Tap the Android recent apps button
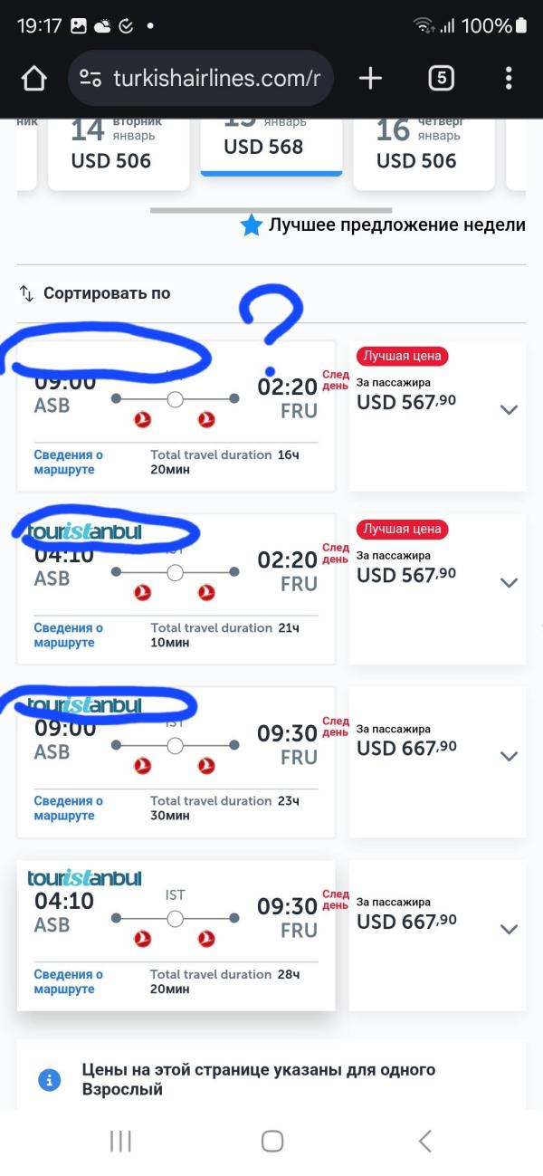The height and width of the screenshot is (1176, 543). coord(120,1141)
